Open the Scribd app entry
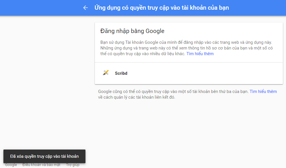Viewport: 286px width, 168px height. [189, 73]
